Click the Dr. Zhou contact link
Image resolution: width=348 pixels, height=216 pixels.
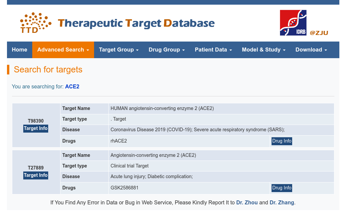click(247, 203)
